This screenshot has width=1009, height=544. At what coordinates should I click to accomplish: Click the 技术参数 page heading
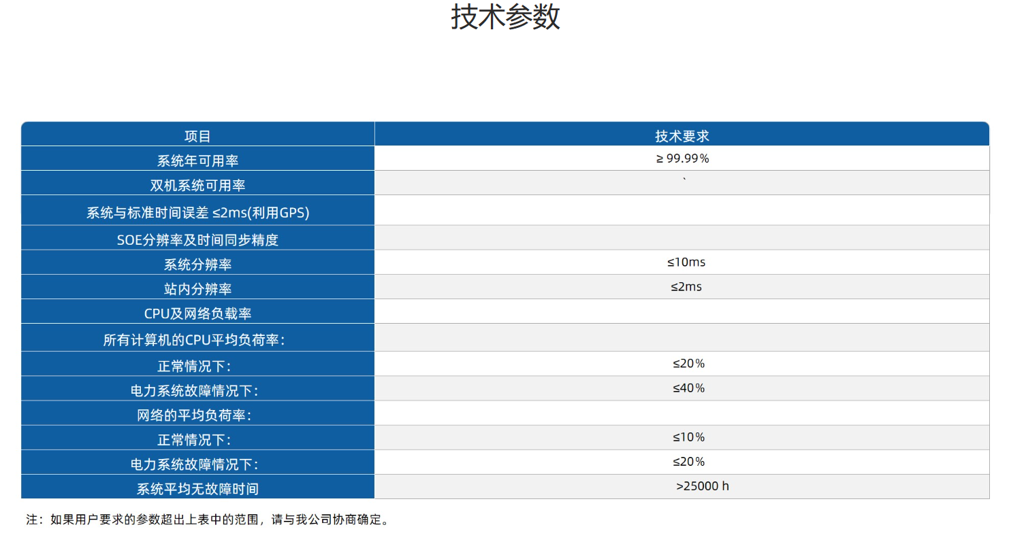coord(505,17)
